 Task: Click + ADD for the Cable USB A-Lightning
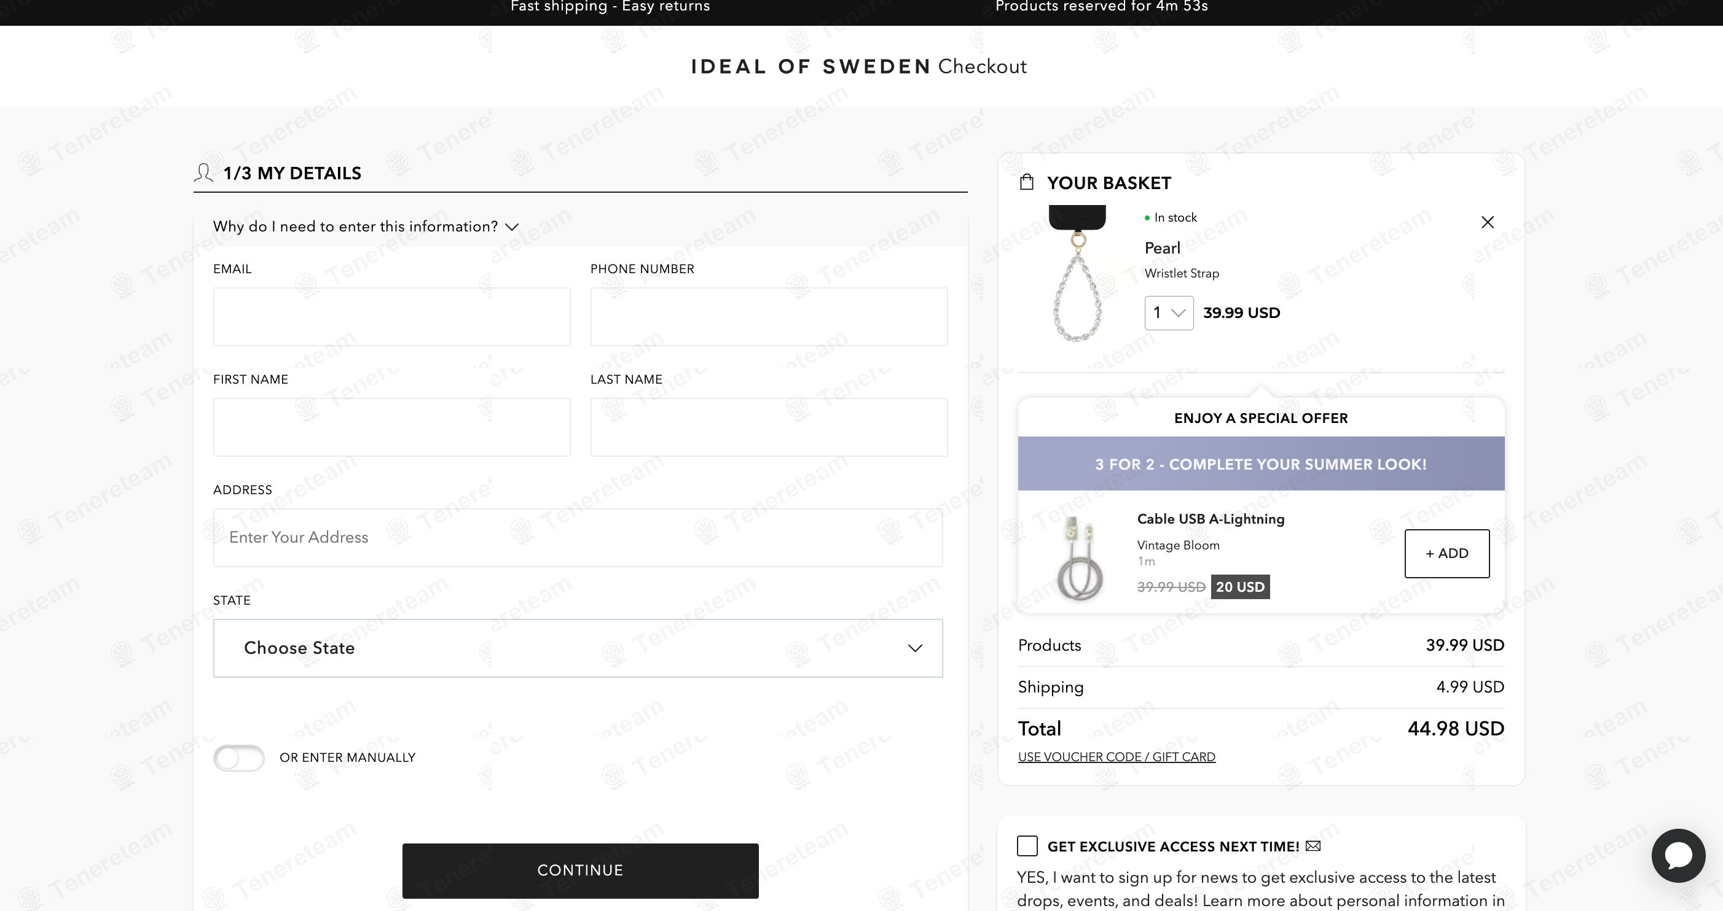[1446, 554]
